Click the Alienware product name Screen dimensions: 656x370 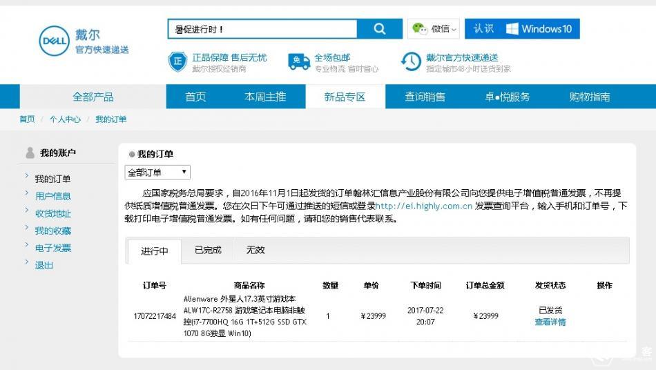246,316
